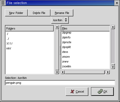Select the ../ parent folder entry
Viewport: 120px width, 102px height.
(x=30, y=39)
